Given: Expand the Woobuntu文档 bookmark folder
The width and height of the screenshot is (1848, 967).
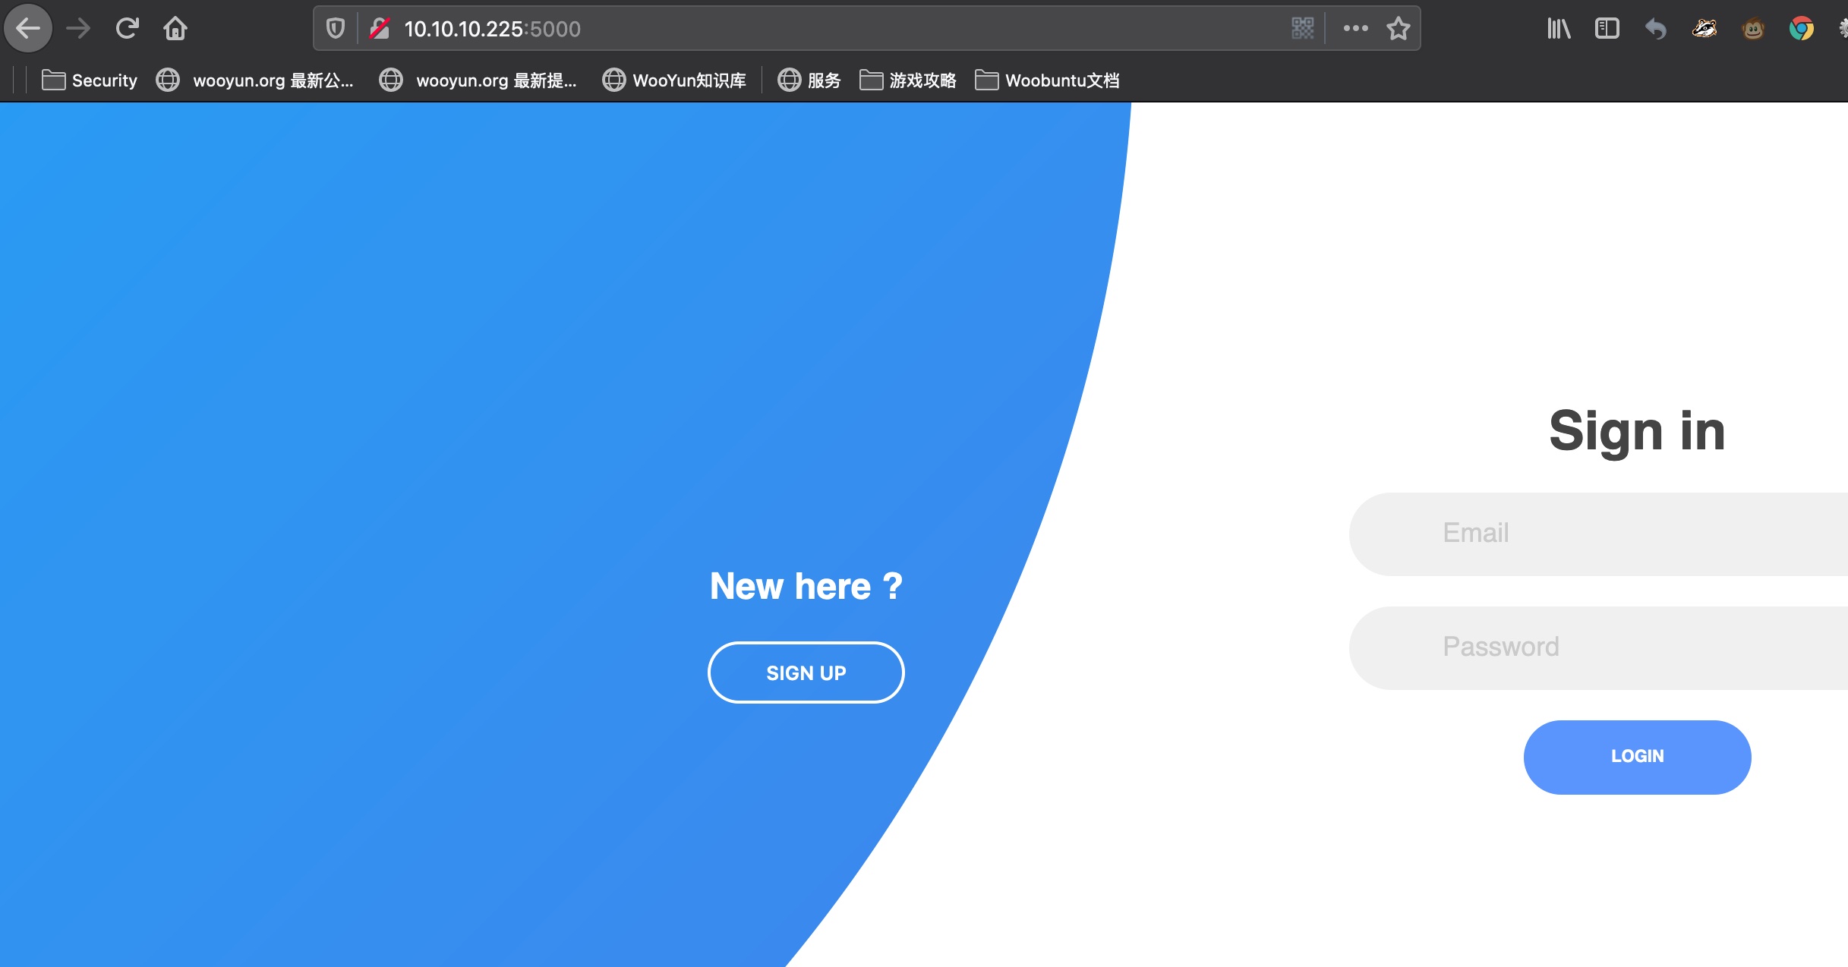Looking at the screenshot, I should (1047, 80).
